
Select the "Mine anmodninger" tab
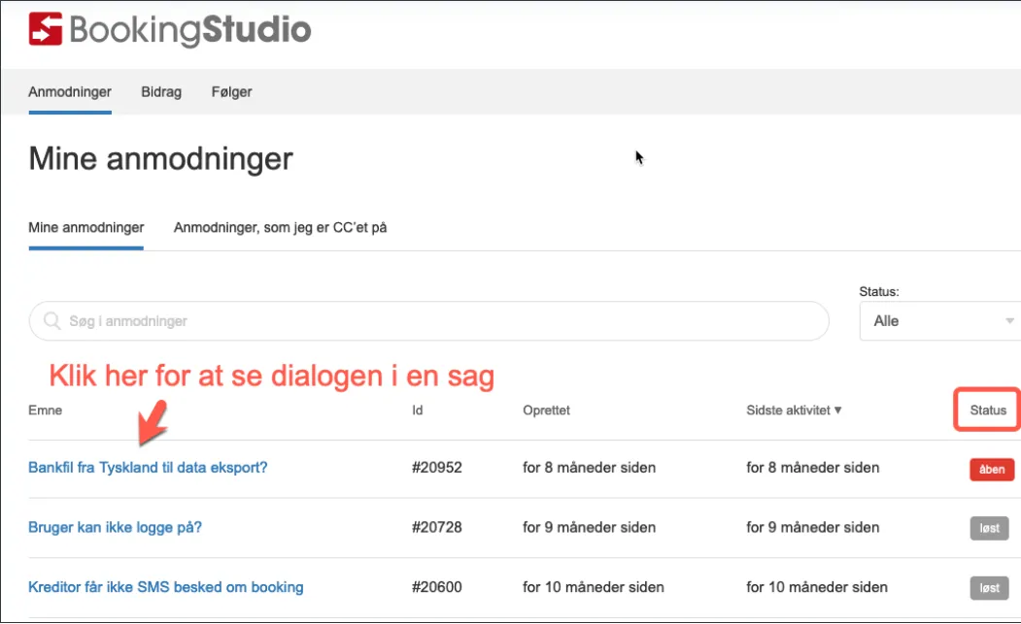85,226
